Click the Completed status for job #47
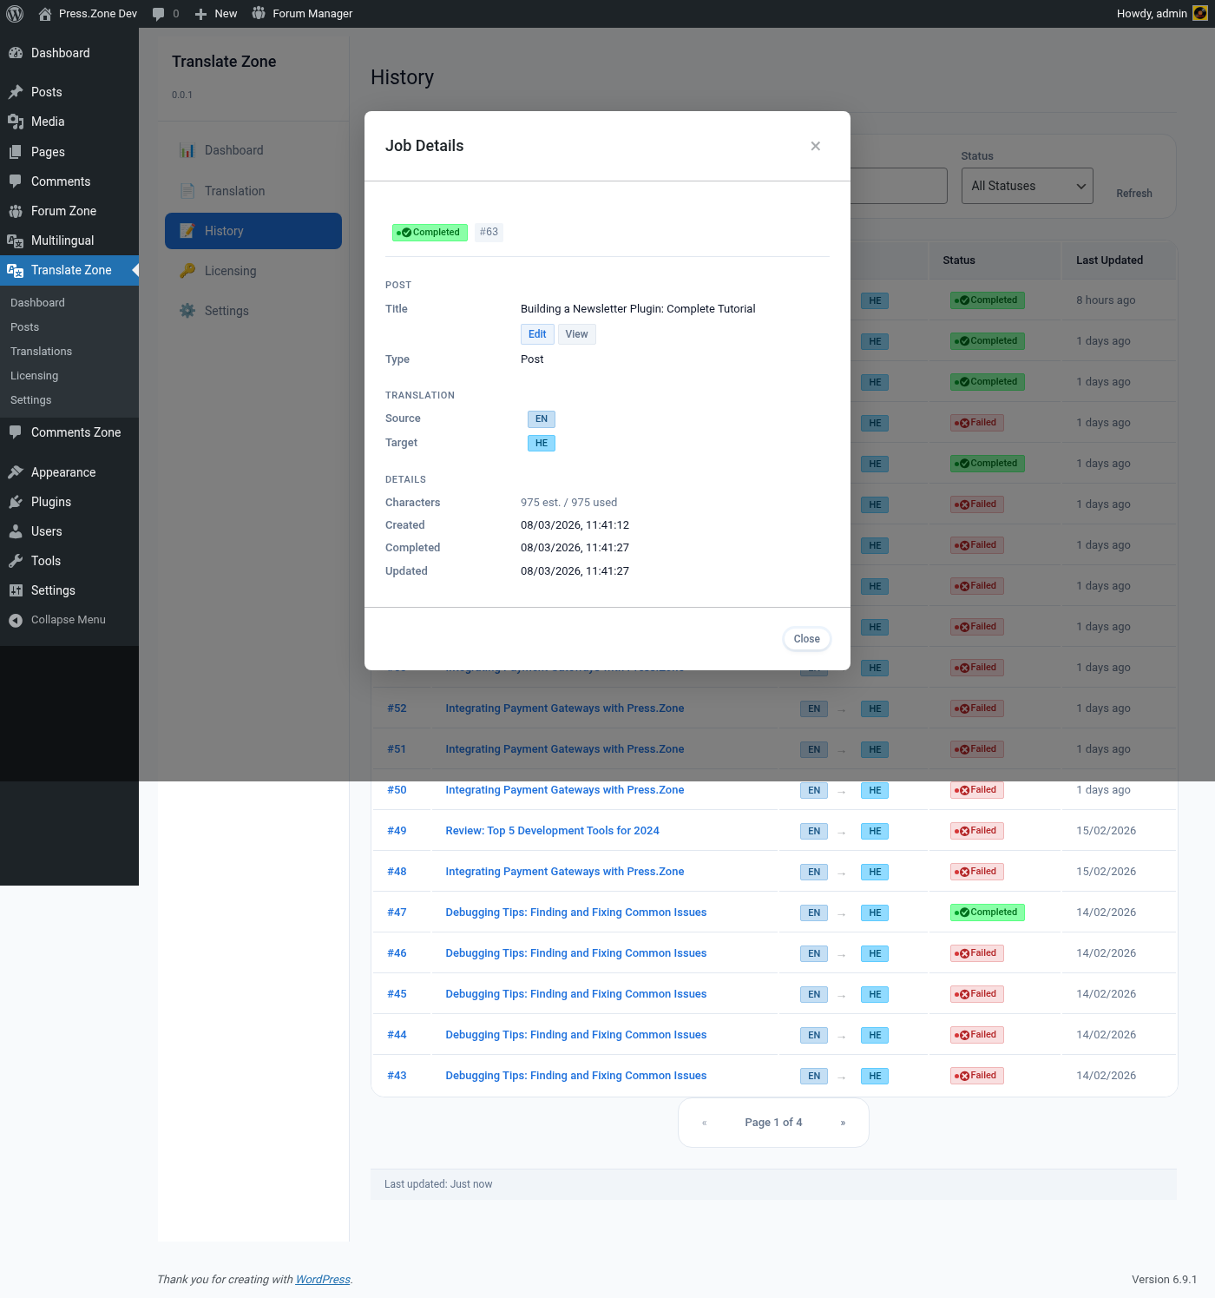 pyautogui.click(x=988, y=913)
